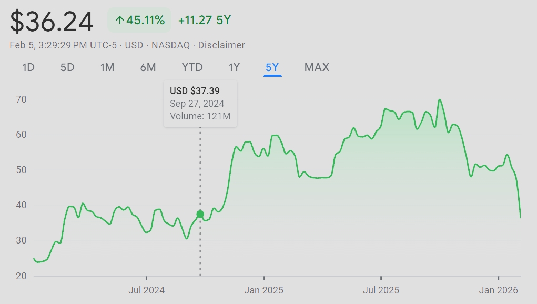Screen dimensions: 537x304
Task: Switch to the 1Y chart view
Action: pos(234,67)
